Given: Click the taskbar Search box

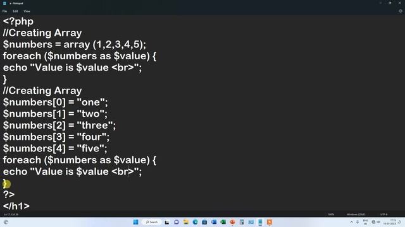Looking at the screenshot, I should pos(152,222).
